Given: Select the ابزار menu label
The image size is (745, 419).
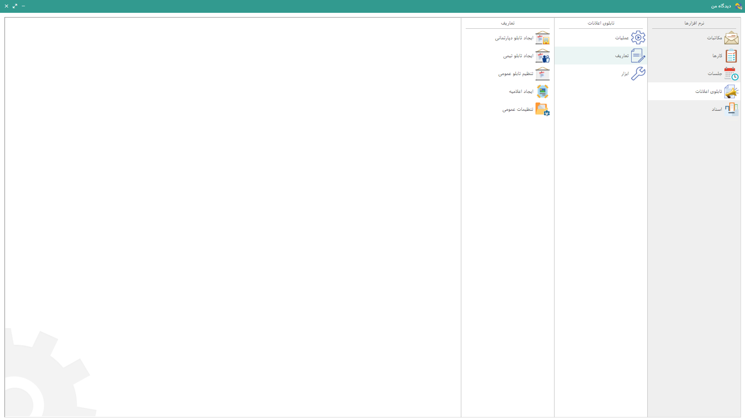Looking at the screenshot, I should click(x=625, y=74).
